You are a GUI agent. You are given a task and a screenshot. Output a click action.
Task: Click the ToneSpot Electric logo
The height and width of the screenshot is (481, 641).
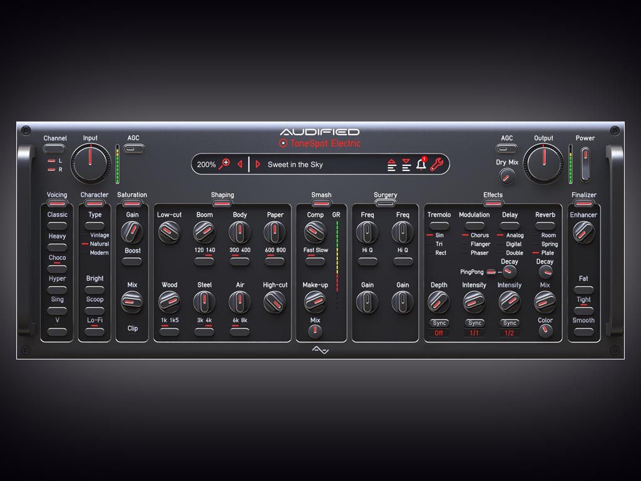click(320, 143)
